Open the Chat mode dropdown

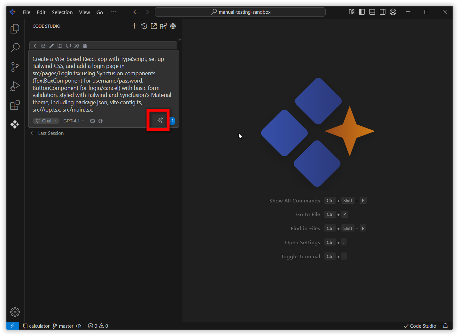(46, 121)
